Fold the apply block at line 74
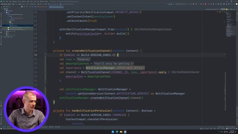238x134 pixels. tap(46, 72)
